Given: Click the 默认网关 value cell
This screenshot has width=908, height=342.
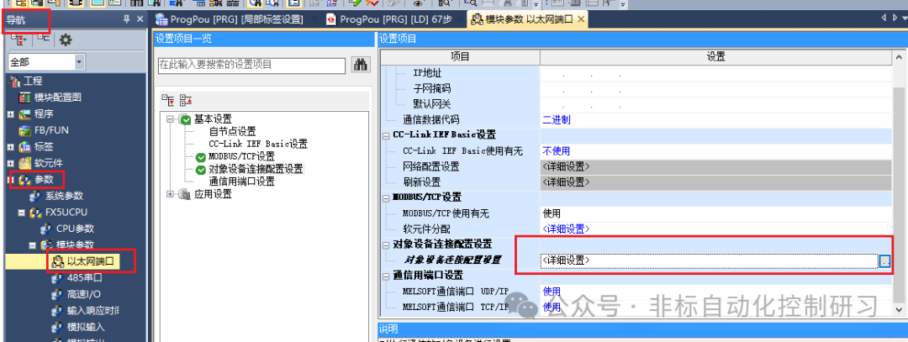Looking at the screenshot, I should click(x=716, y=105).
